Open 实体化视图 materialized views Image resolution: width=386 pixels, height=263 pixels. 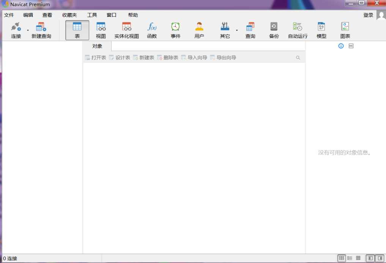[126, 30]
